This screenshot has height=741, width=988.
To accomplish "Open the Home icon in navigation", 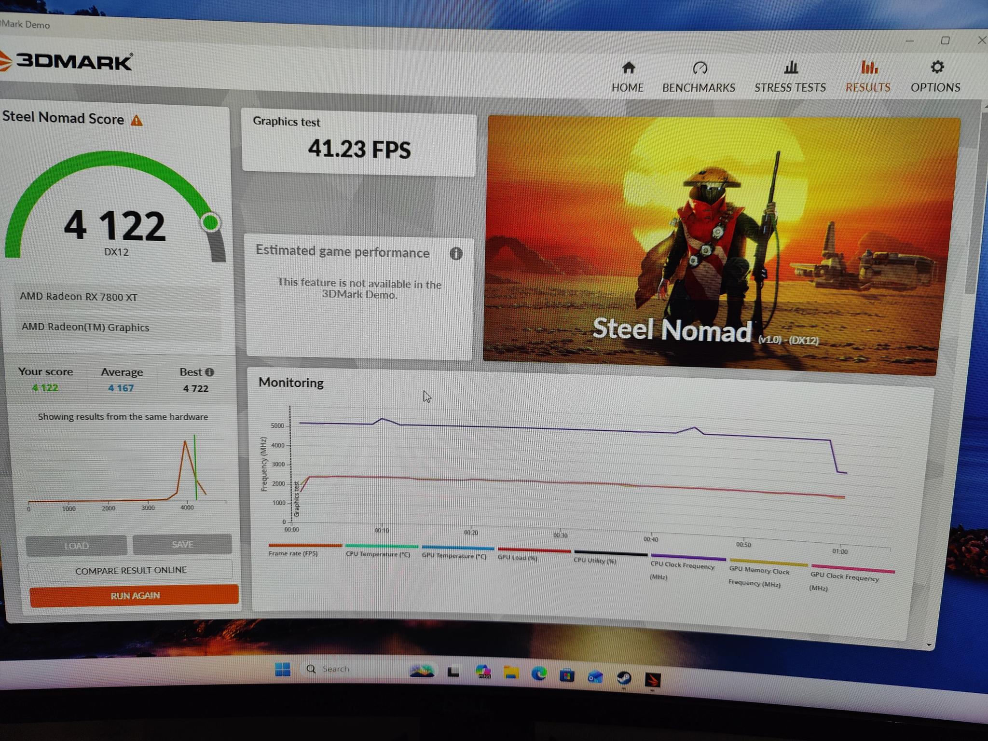I will (628, 68).
